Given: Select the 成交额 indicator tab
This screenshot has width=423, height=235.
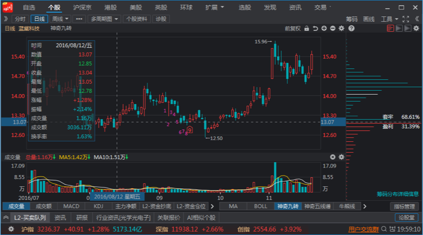Looking at the screenshot, I should tap(44, 206).
